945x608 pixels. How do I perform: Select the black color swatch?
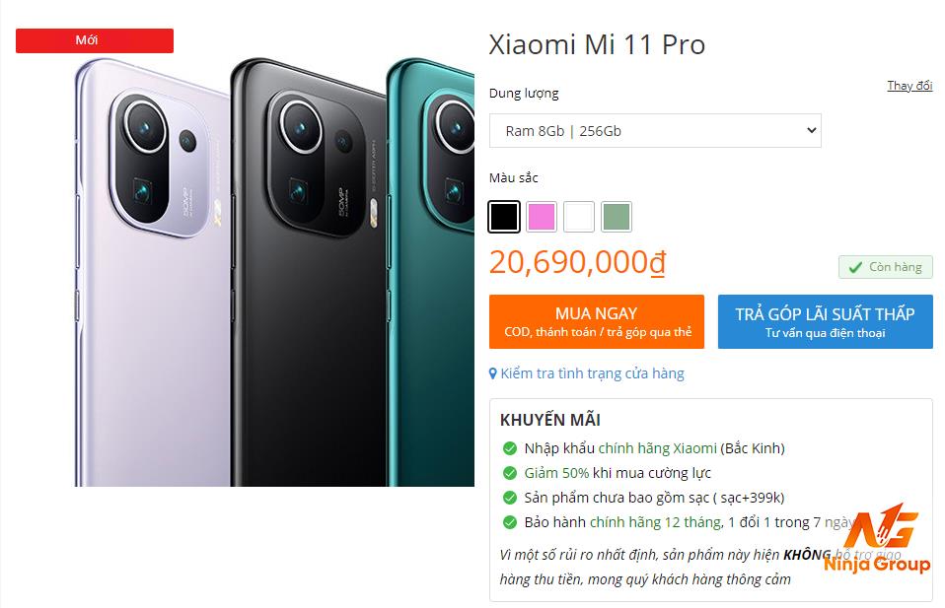click(504, 217)
